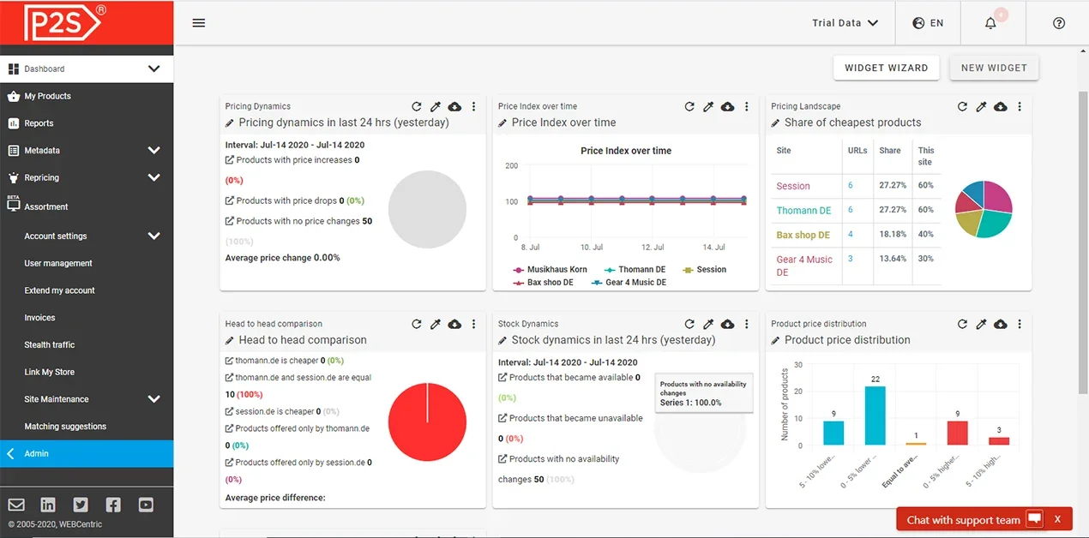Screen dimensions: 1089x538
Task: Expand the Metadata sidebar section
Action: tap(153, 151)
